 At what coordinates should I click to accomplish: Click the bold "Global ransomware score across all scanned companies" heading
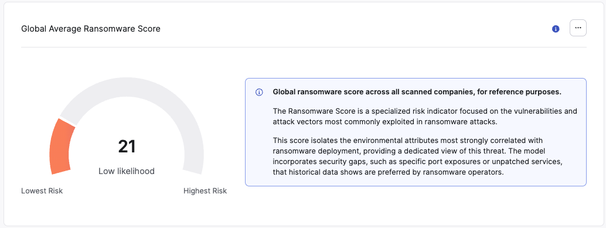[x=417, y=93]
